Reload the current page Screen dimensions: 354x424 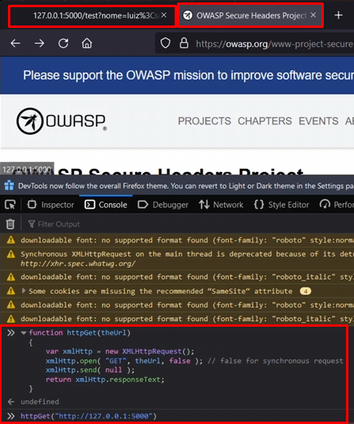[x=63, y=43]
